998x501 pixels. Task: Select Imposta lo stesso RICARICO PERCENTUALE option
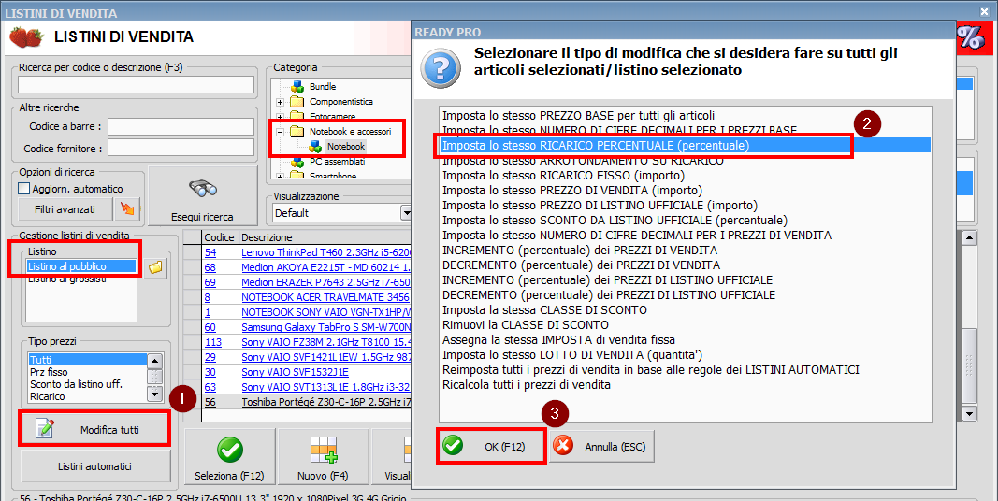[686, 146]
